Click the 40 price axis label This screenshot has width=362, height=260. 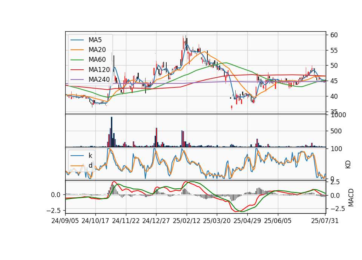coord(334,96)
